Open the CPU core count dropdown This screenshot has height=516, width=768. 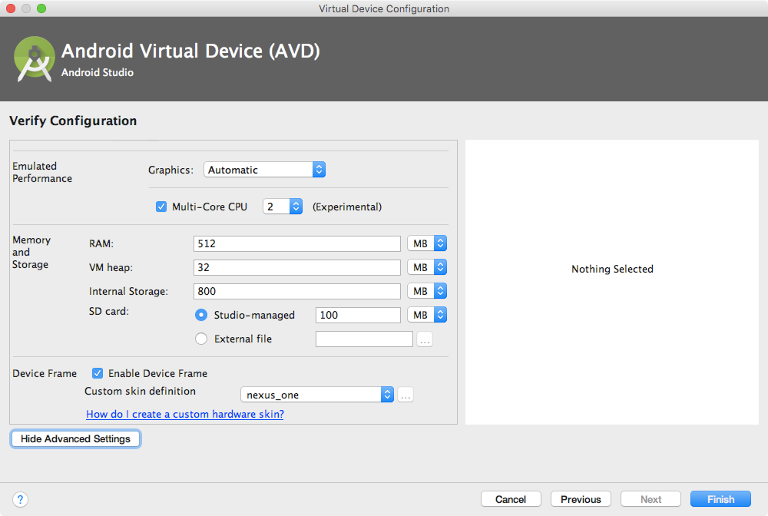(x=283, y=207)
